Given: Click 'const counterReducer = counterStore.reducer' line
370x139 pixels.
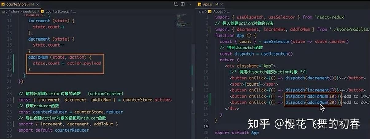Looking at the screenshot, I should point(71,112).
